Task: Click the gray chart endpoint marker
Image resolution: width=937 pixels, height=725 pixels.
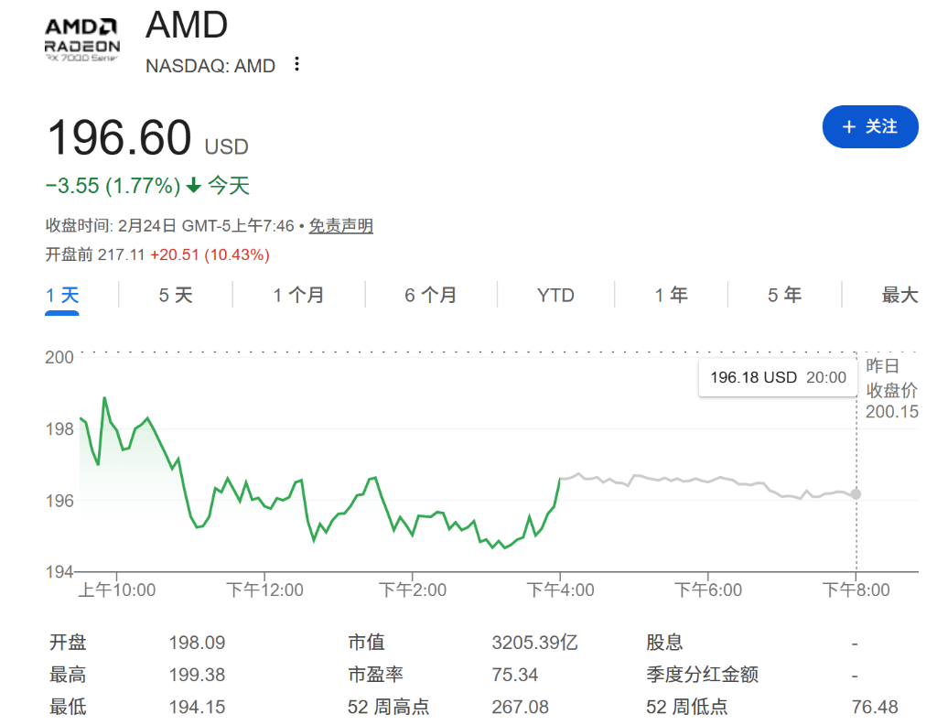Action: (856, 494)
